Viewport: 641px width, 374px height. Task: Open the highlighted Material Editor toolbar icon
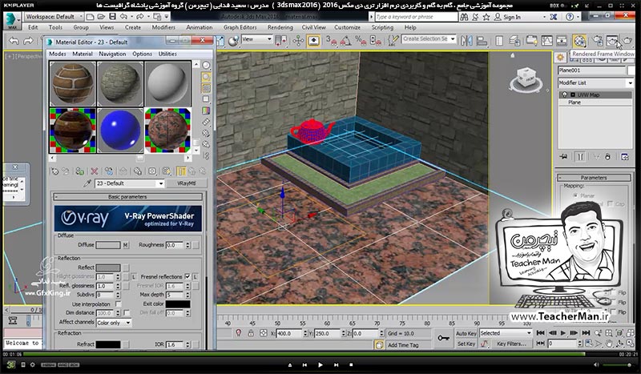pos(579,41)
